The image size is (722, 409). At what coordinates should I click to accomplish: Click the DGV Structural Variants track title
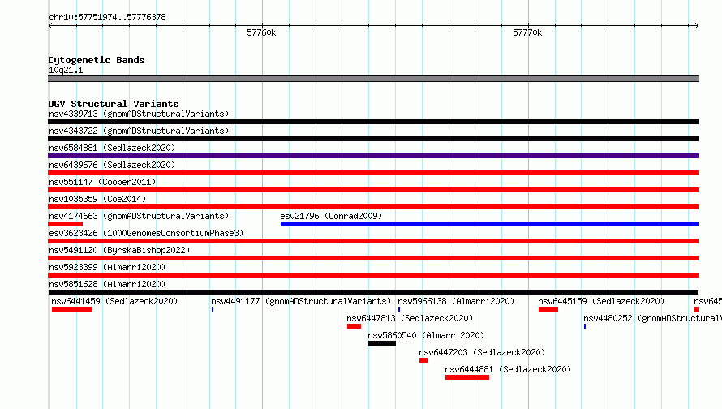coord(114,104)
